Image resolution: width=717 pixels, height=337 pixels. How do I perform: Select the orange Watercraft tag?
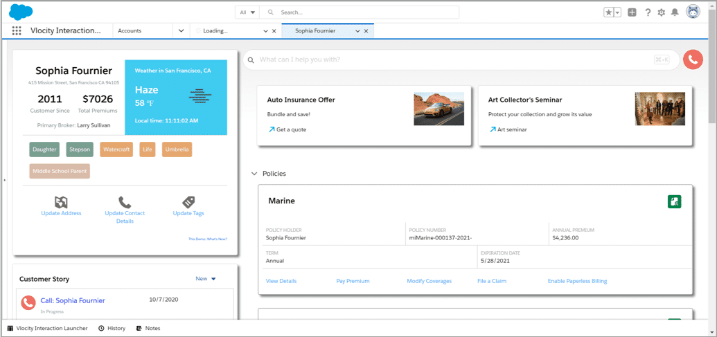tap(116, 149)
